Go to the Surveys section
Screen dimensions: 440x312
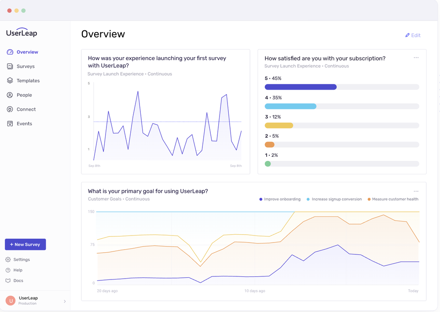(x=26, y=66)
